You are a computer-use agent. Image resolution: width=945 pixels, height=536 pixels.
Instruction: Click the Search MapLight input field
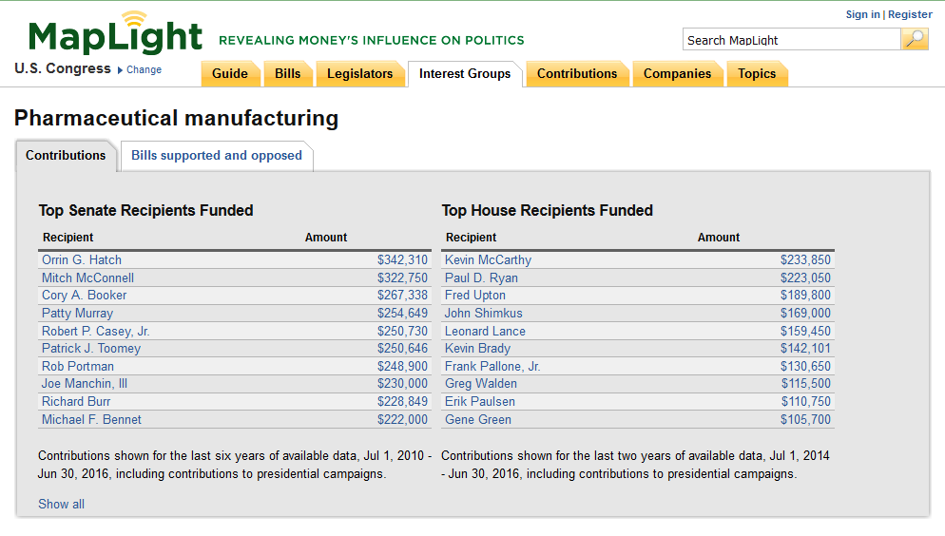pos(791,39)
